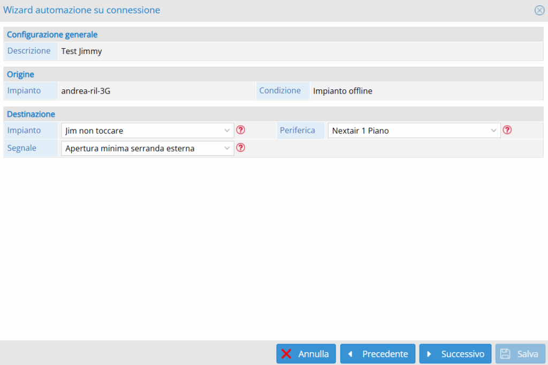Go back with the Precedente button
This screenshot has width=548, height=365.
378,354
